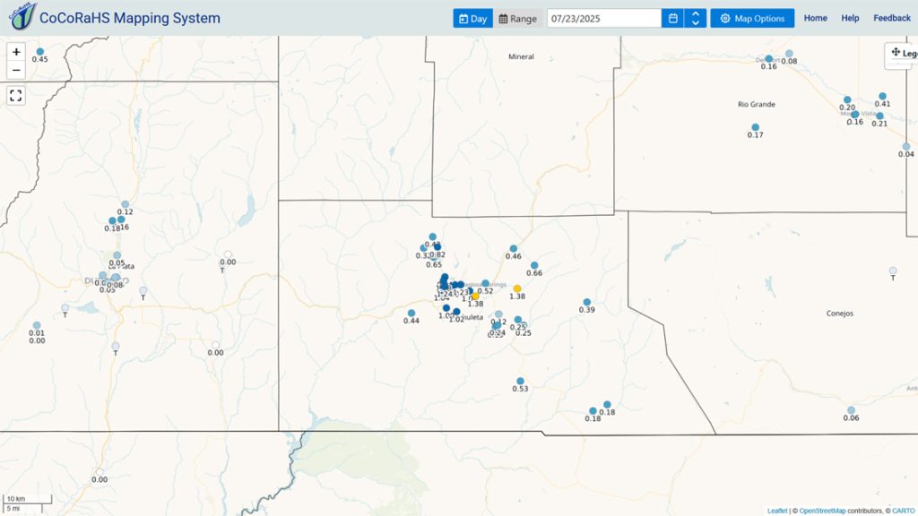Select the 0.66 station marker
918x516 pixels.
click(534, 265)
